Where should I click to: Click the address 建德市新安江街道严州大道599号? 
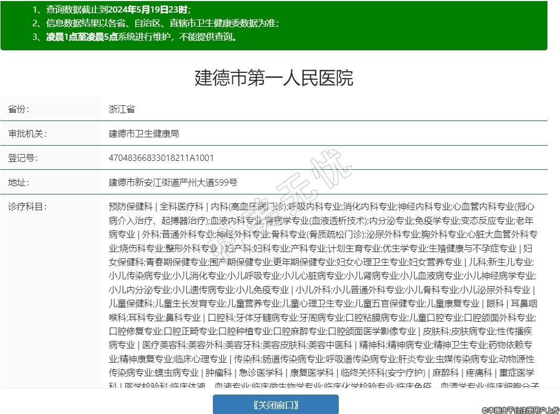coord(173,182)
